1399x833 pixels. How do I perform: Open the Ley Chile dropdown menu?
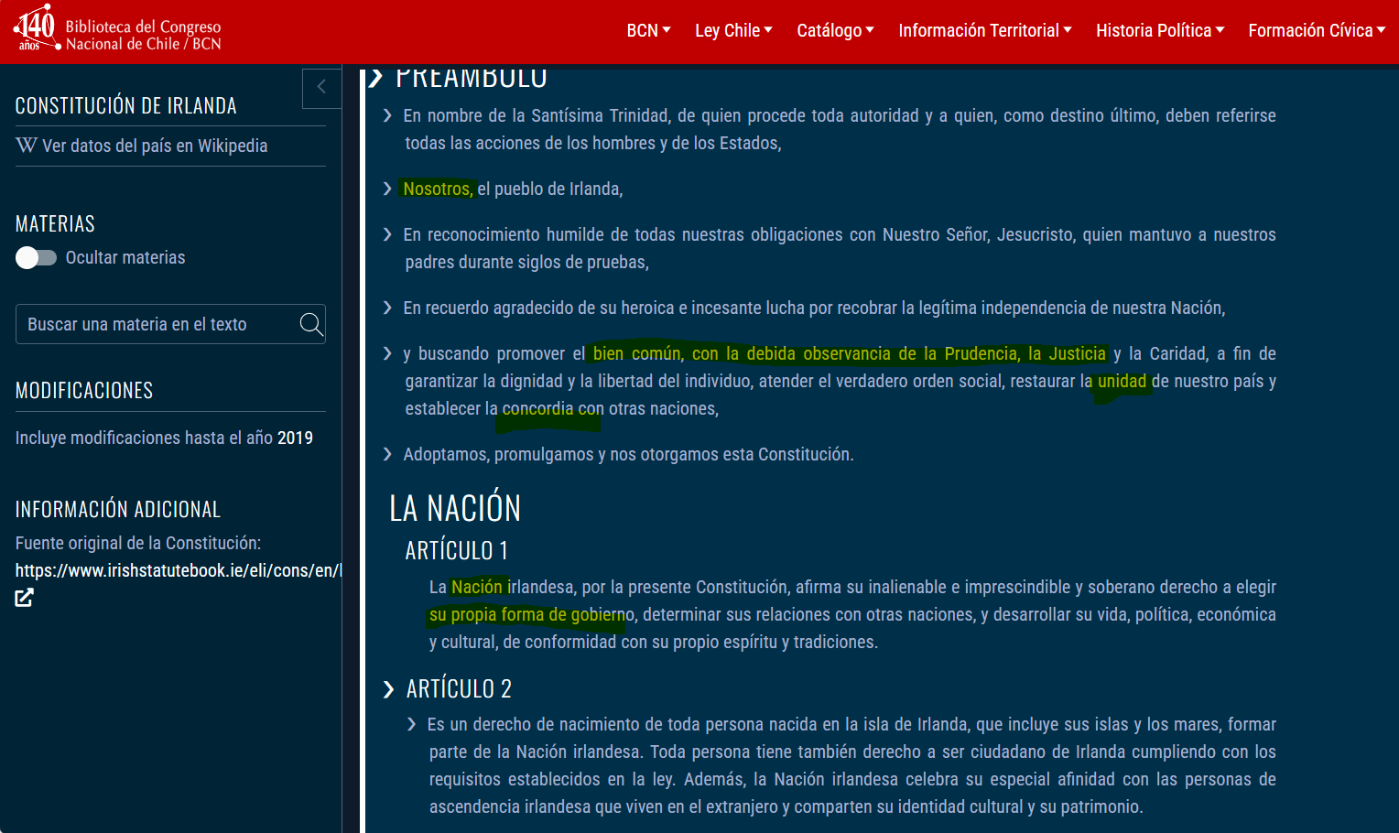pyautogui.click(x=733, y=30)
